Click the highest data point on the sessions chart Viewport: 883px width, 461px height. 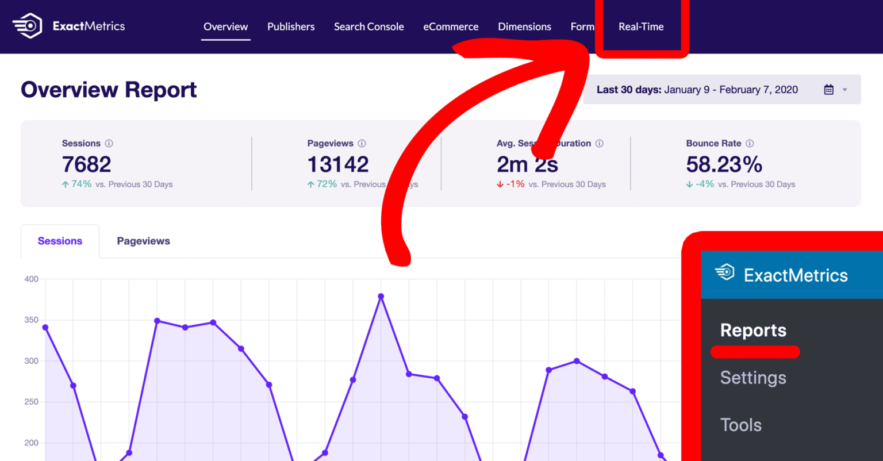[x=381, y=296]
